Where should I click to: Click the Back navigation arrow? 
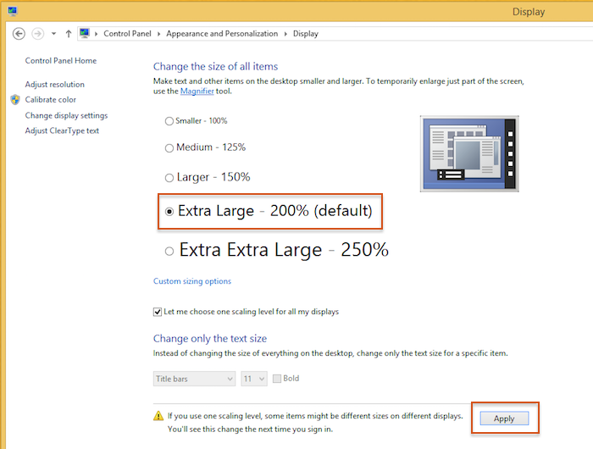[19, 34]
